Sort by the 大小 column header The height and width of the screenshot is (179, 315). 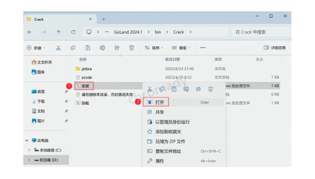[259, 59]
